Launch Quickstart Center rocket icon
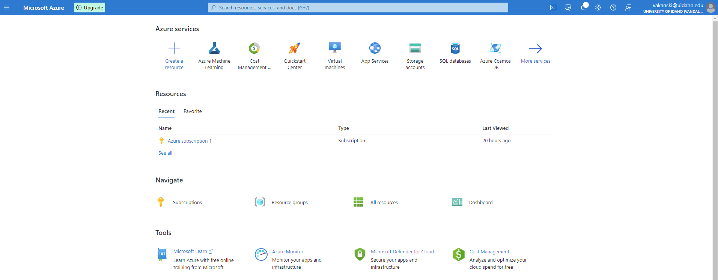 (x=295, y=48)
